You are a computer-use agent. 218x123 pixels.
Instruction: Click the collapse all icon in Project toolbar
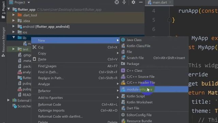coord(124,2)
